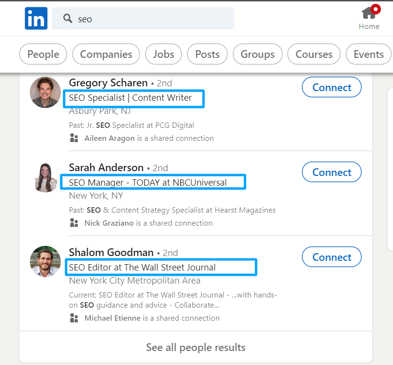Click 'Past: Jr. SEO Specialist at PCG Digital'
The width and height of the screenshot is (393, 365).
tap(132, 125)
